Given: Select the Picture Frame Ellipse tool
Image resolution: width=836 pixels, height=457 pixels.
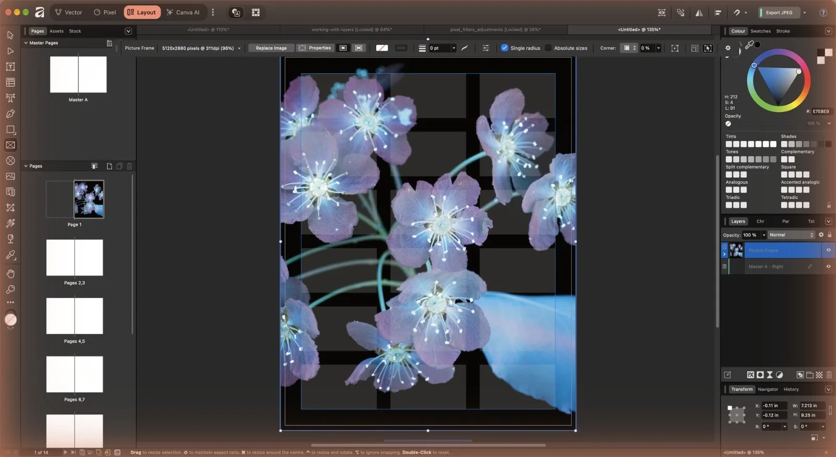Looking at the screenshot, I should pyautogui.click(x=10, y=160).
